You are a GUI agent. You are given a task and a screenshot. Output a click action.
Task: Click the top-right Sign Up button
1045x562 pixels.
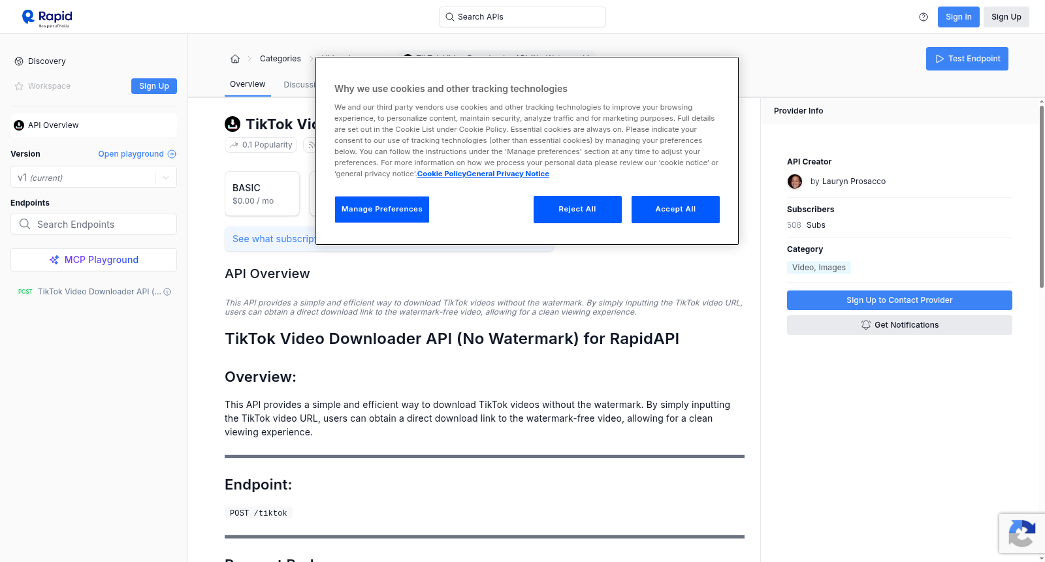(x=1006, y=17)
